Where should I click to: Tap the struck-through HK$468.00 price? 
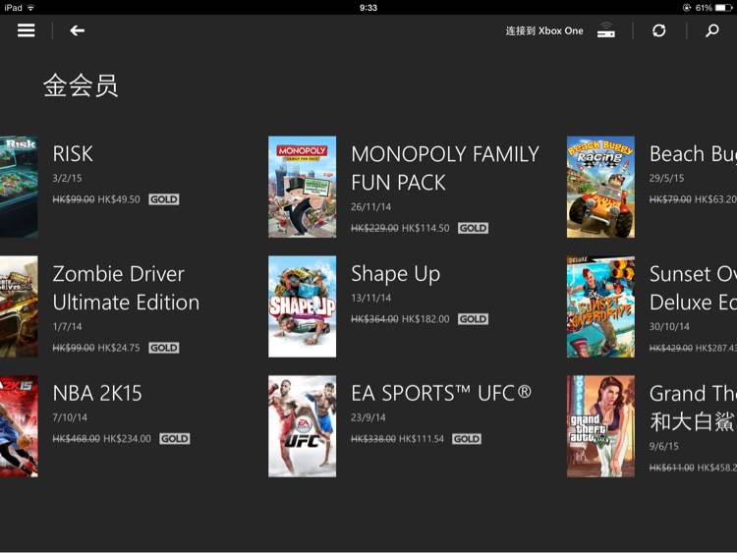(x=76, y=439)
